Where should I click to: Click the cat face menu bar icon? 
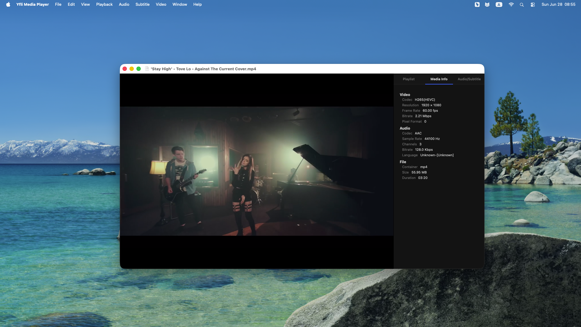pos(487,4)
